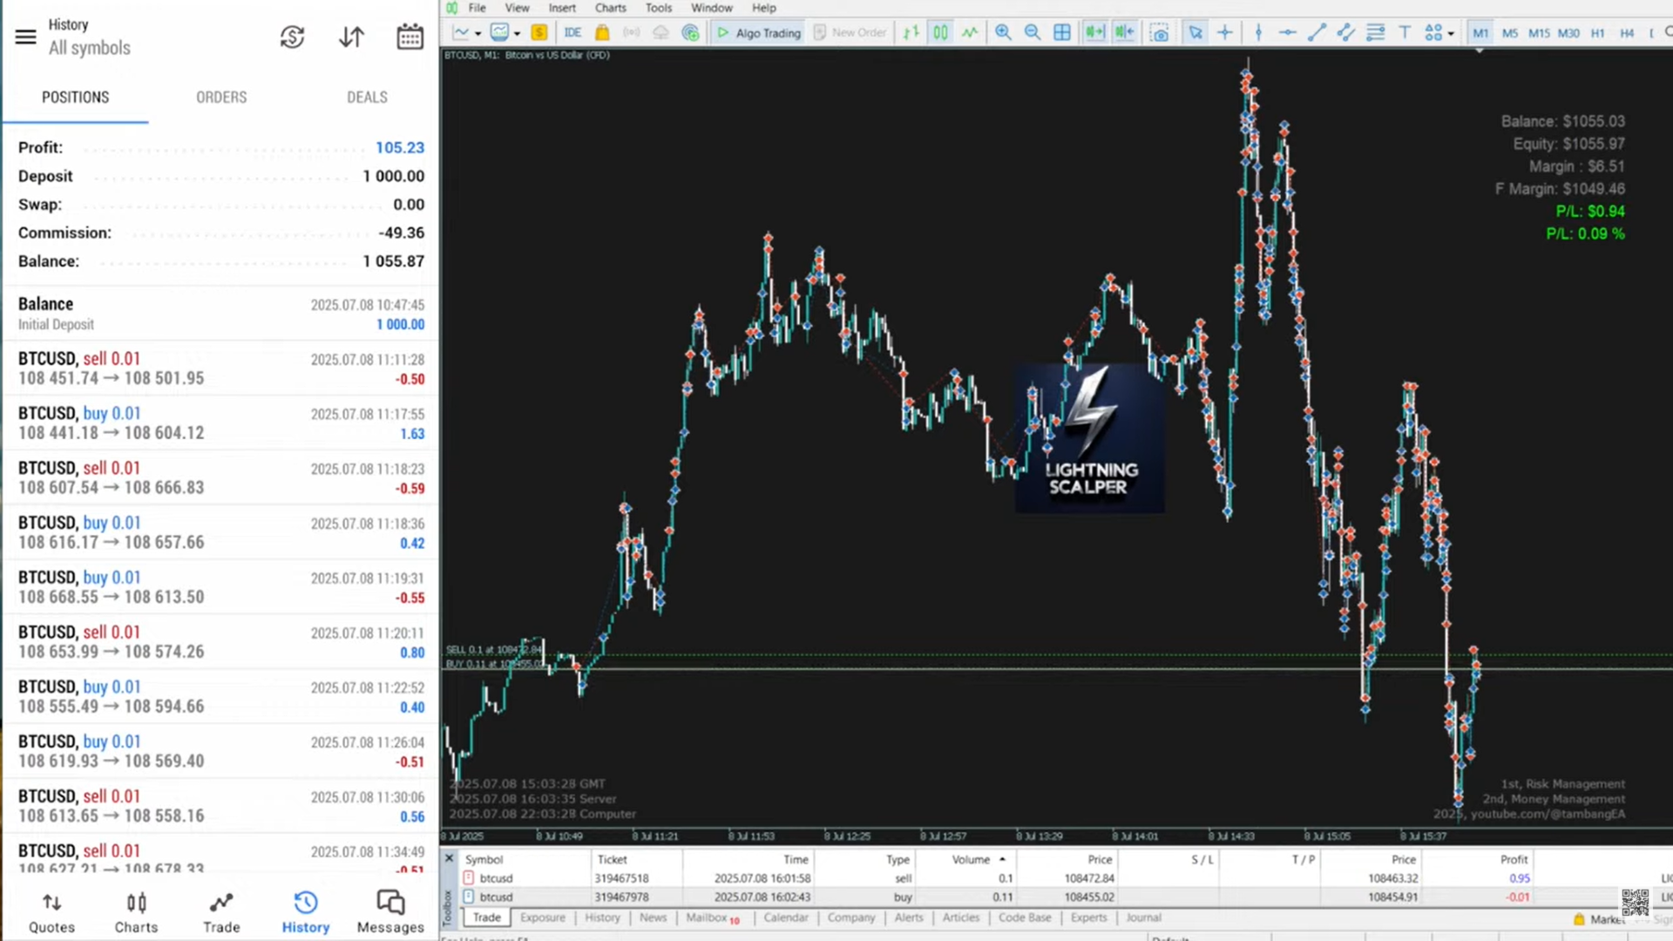Screen dimensions: 1673x941
Task: Select the Crosshair tool
Action: (1224, 32)
